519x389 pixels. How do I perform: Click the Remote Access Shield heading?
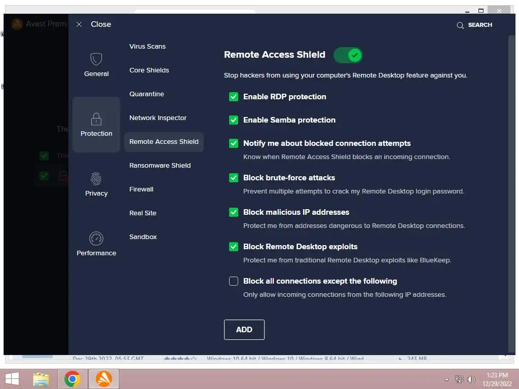(x=274, y=55)
